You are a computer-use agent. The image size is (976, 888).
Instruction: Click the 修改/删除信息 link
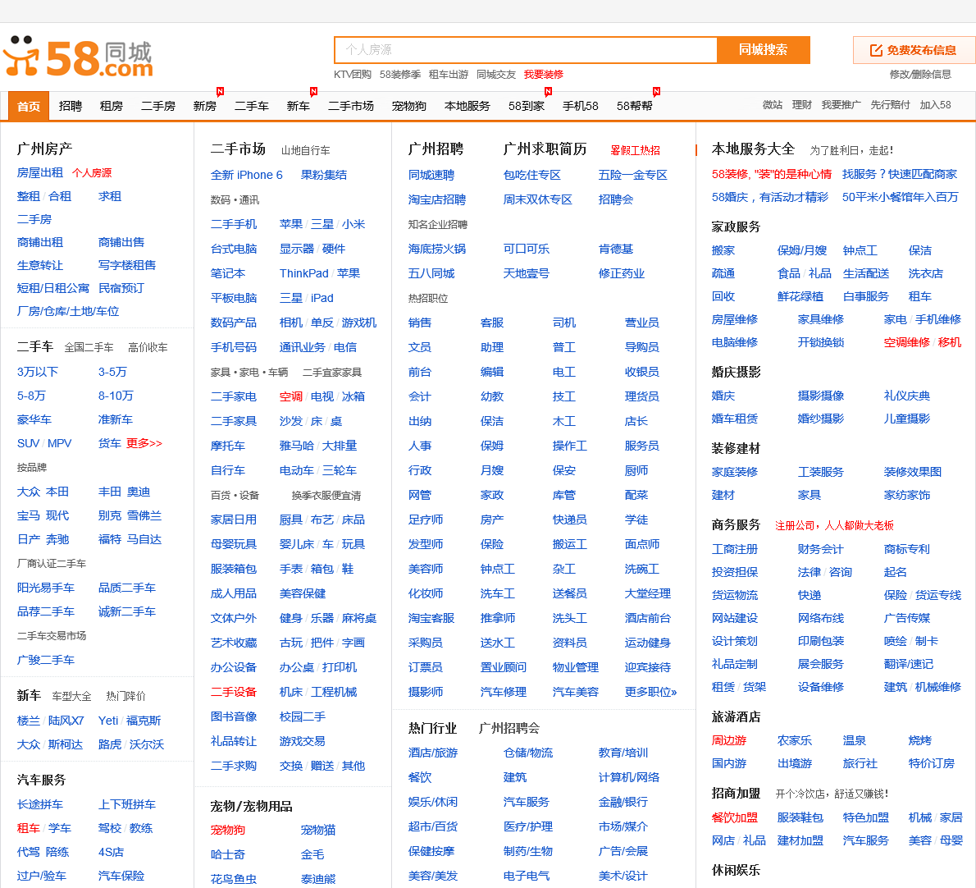point(920,74)
